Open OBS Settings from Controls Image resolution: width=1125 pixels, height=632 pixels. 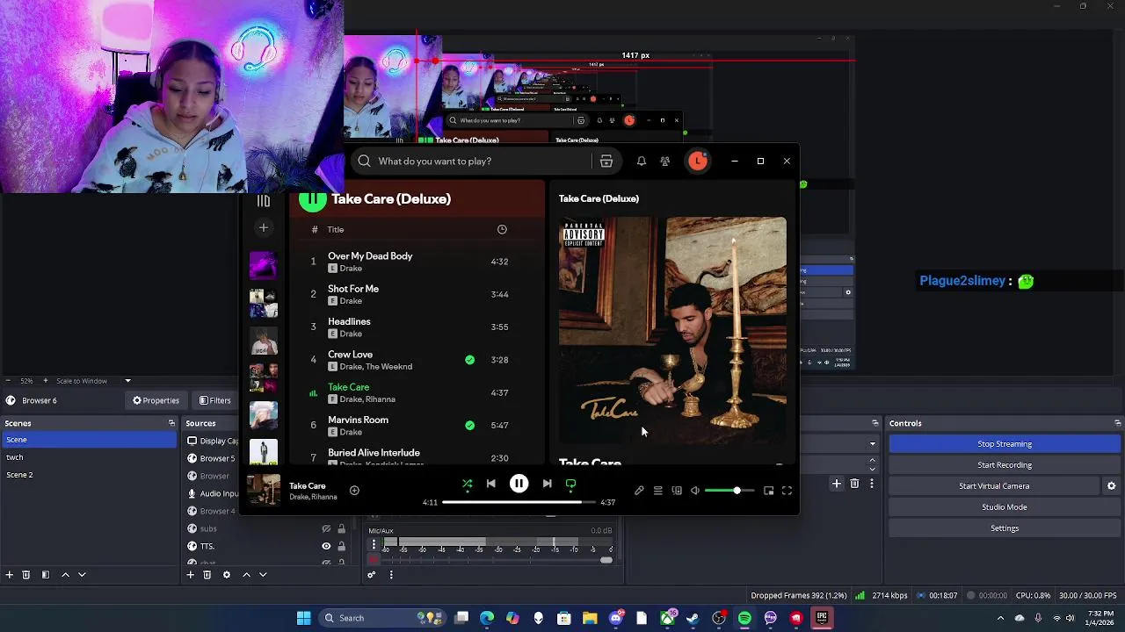(1005, 528)
